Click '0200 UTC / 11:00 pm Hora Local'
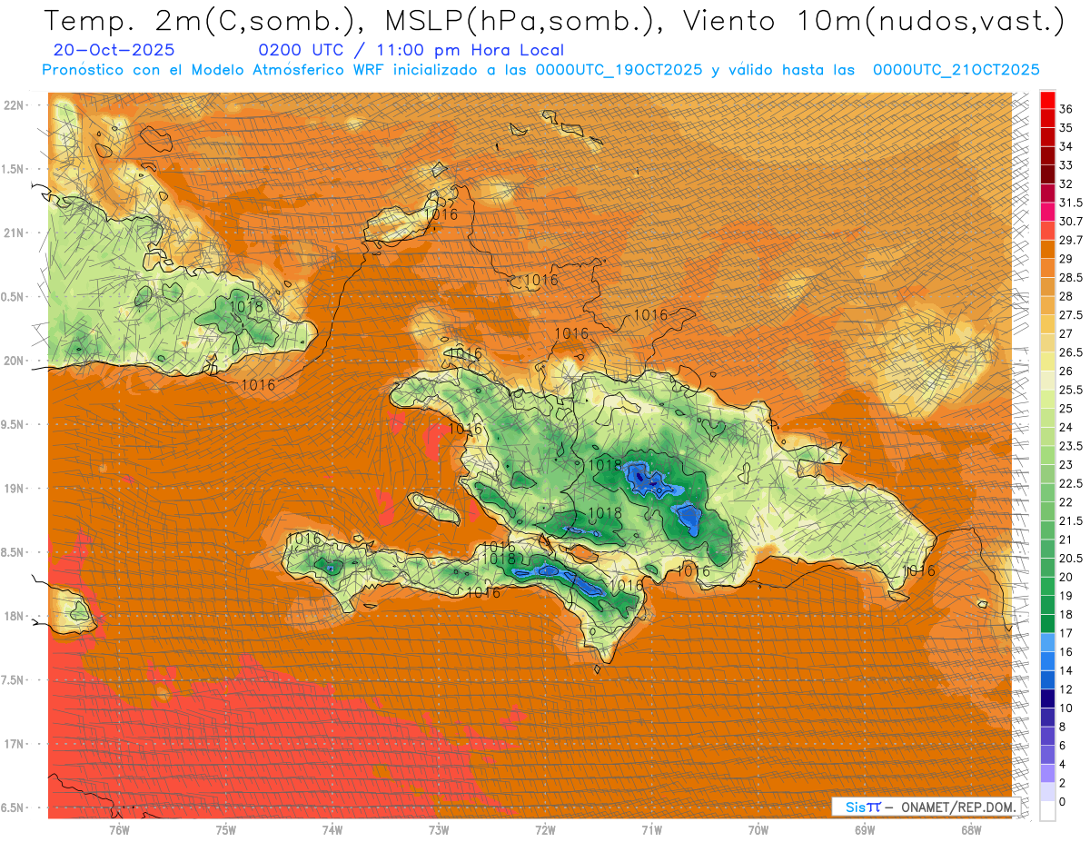 coord(411,50)
